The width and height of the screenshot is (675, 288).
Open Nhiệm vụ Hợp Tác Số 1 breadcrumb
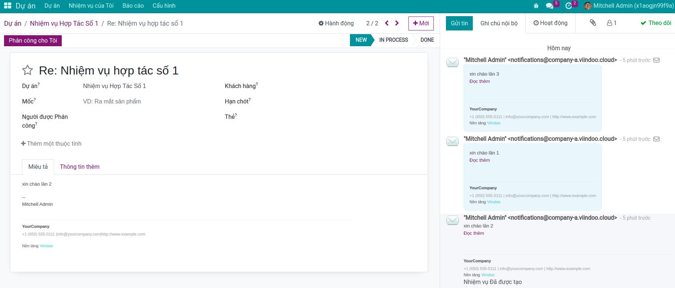tap(64, 23)
